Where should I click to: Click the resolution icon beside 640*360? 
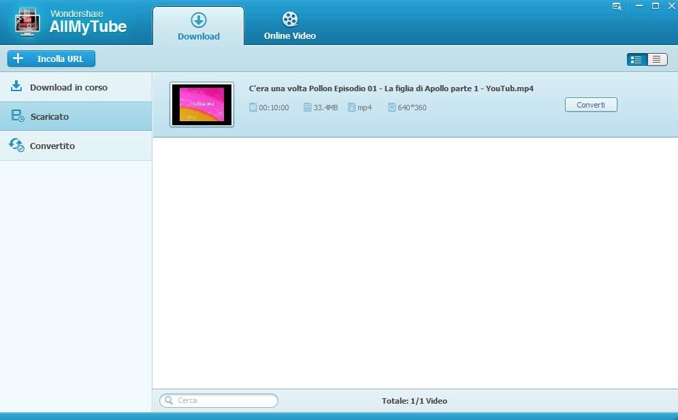coord(391,108)
